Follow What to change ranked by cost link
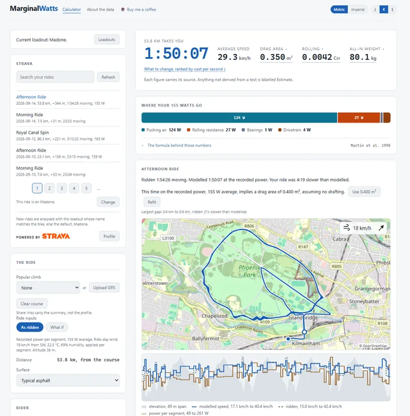 click(x=184, y=69)
